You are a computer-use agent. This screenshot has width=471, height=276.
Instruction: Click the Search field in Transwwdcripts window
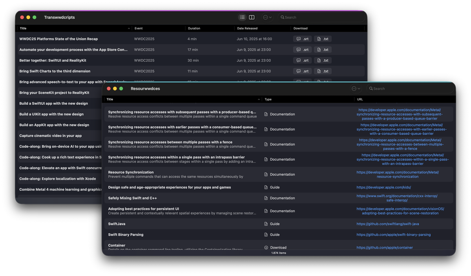click(322, 17)
